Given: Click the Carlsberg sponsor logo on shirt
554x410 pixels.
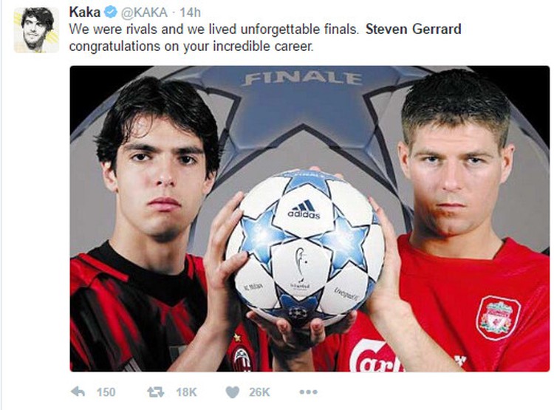Looking at the screenshot, I should coord(376,356).
